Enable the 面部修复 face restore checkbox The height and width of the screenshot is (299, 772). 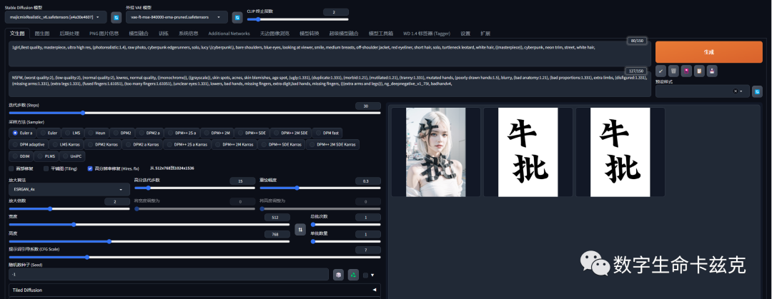click(11, 168)
